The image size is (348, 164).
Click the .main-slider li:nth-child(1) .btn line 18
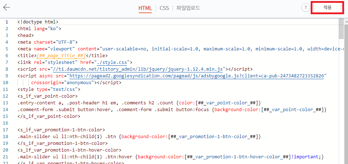139,137
